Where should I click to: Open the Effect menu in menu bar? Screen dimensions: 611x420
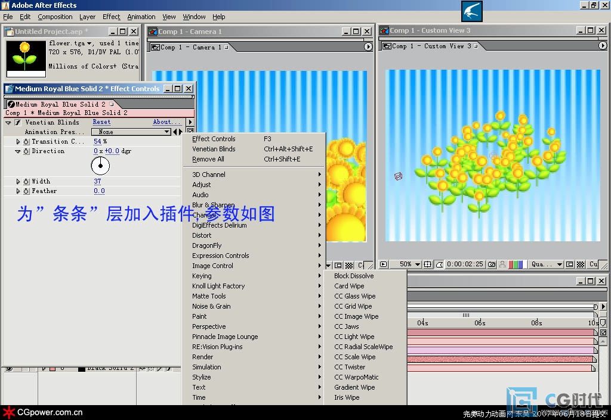[x=111, y=17]
